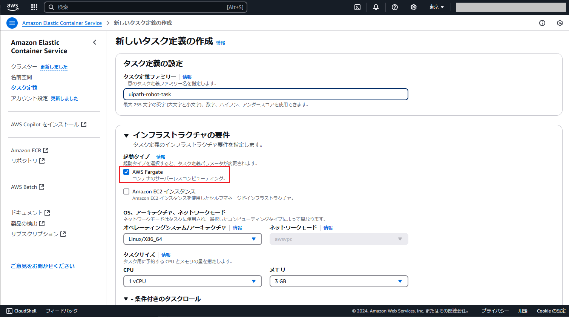This screenshot has width=569, height=317.
Task: Open ドキュメント external link
Action: [31, 213]
